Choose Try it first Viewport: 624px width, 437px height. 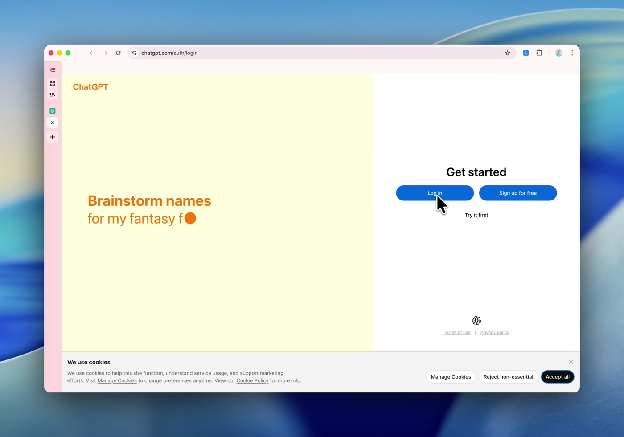(476, 215)
